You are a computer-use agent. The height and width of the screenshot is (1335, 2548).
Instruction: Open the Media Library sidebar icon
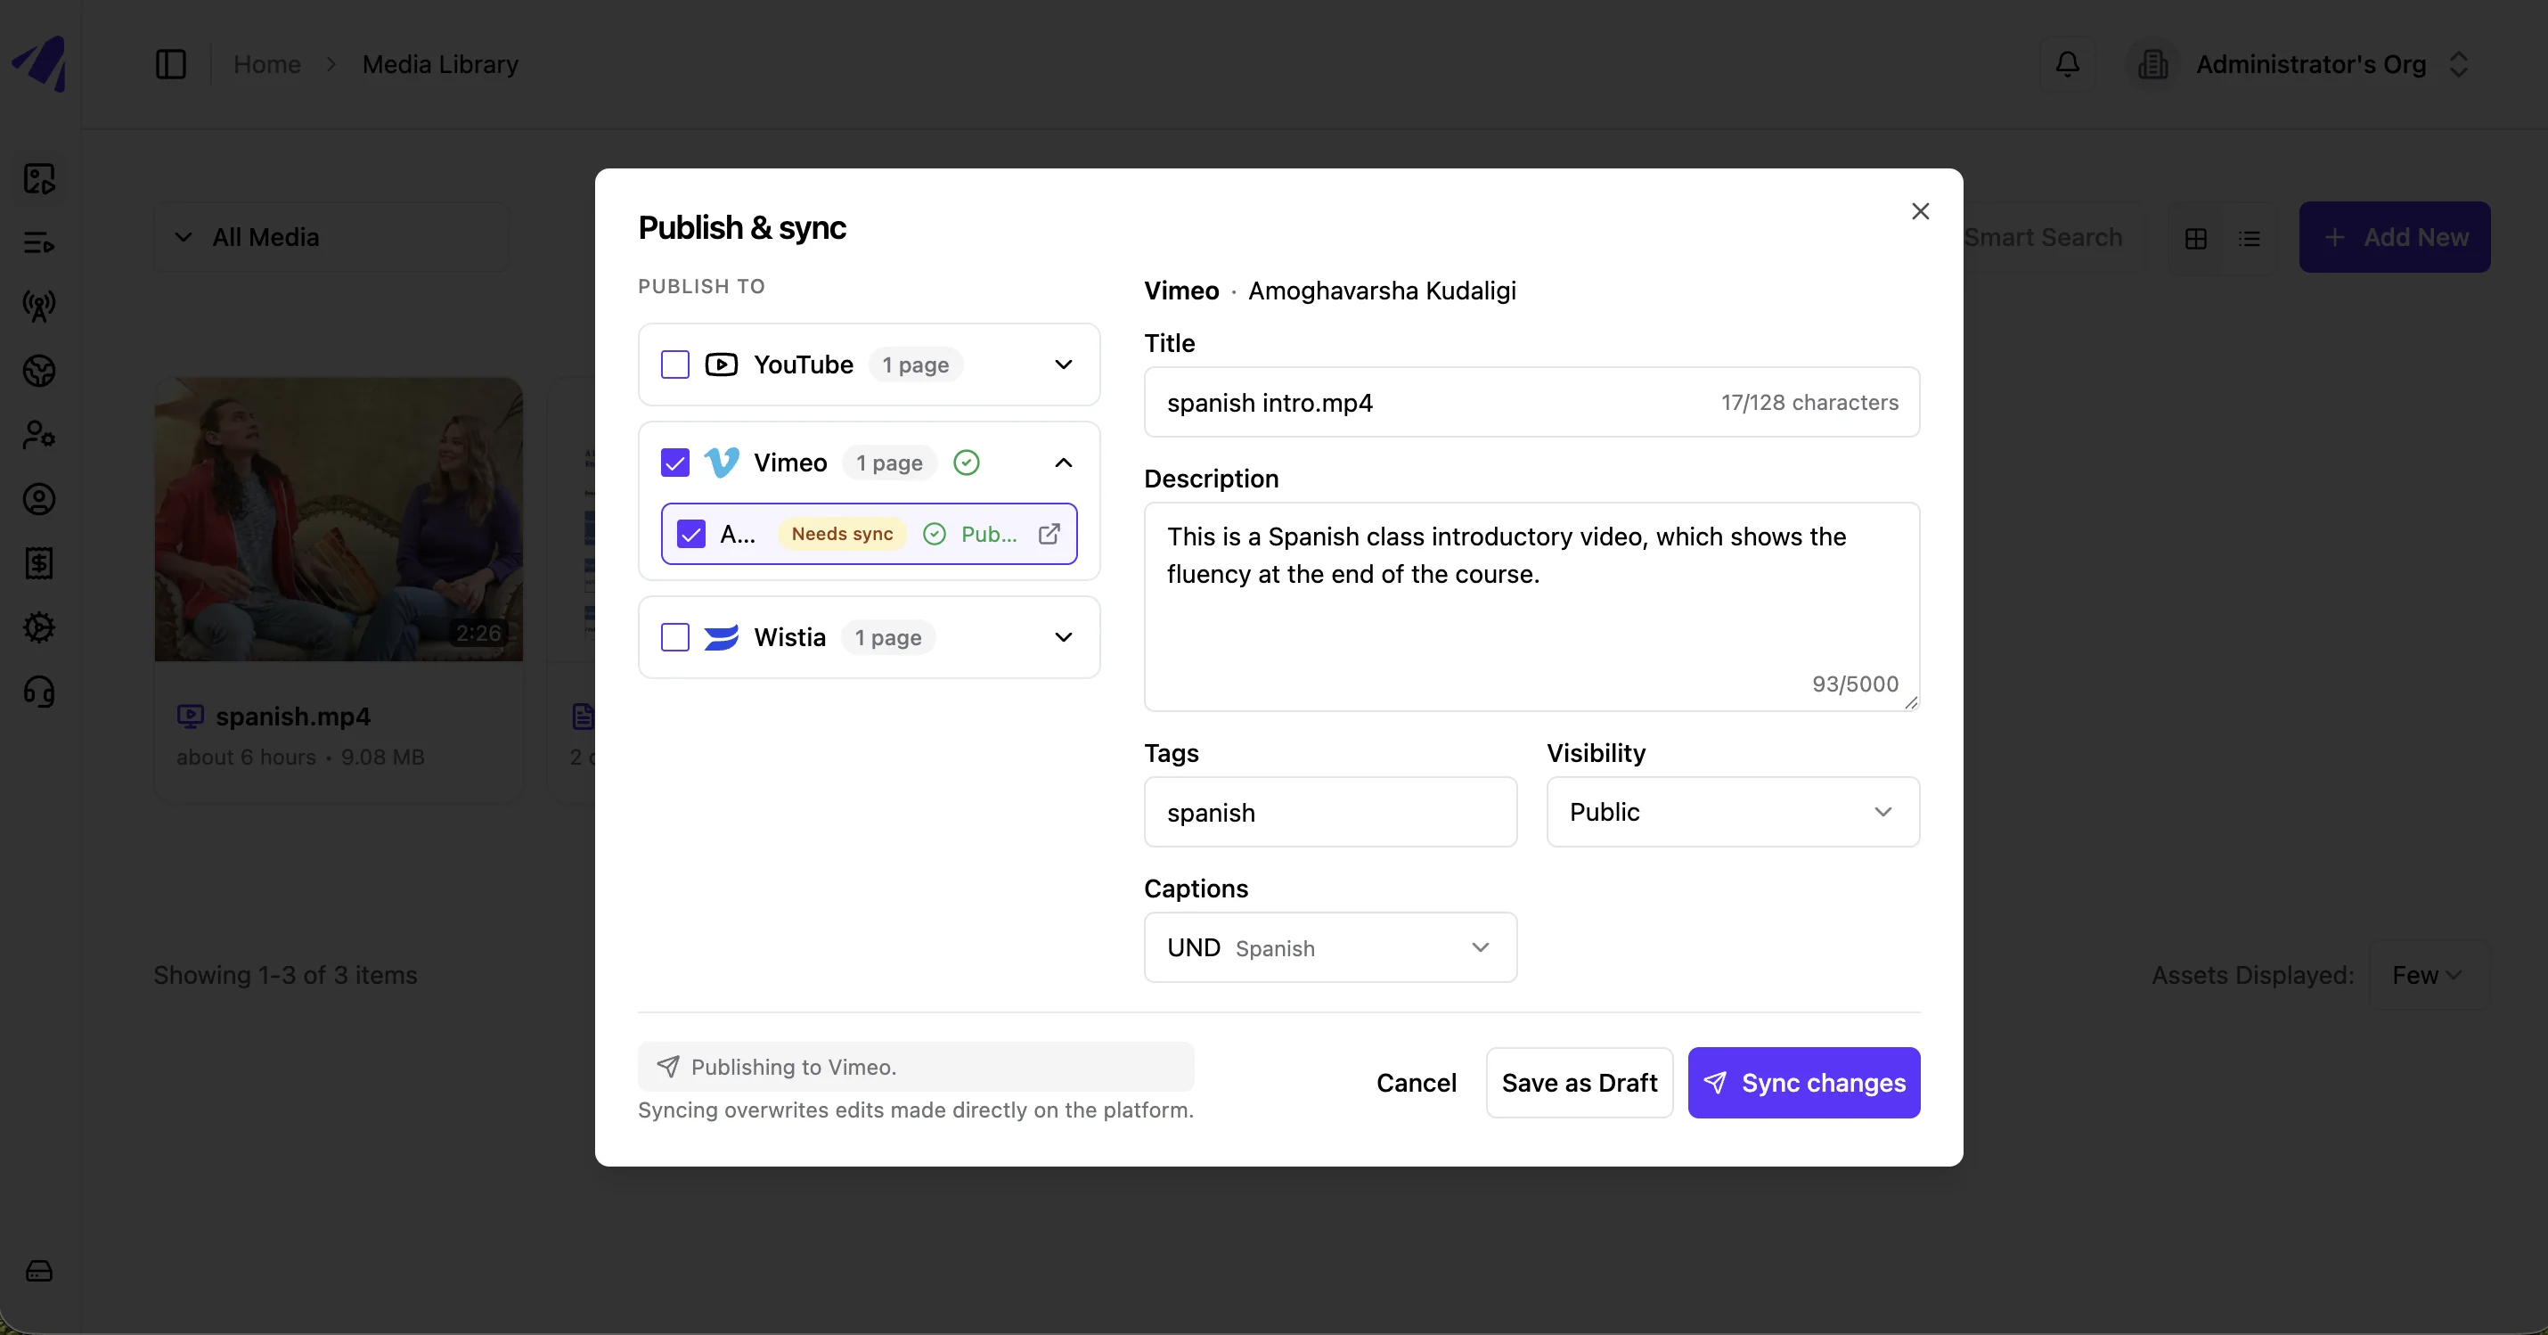point(39,179)
